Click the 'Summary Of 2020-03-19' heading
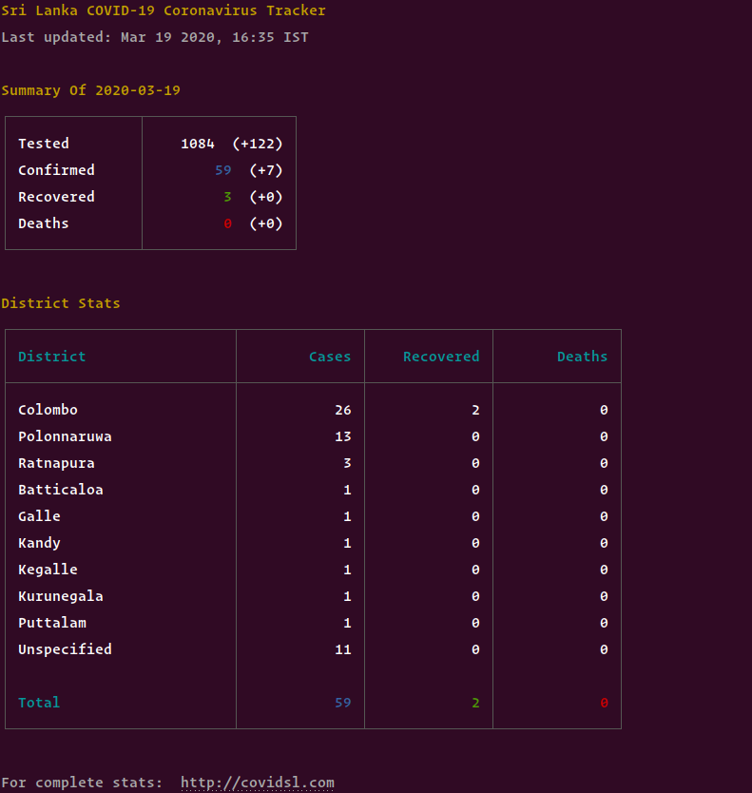Image resolution: width=752 pixels, height=793 pixels. (x=90, y=90)
